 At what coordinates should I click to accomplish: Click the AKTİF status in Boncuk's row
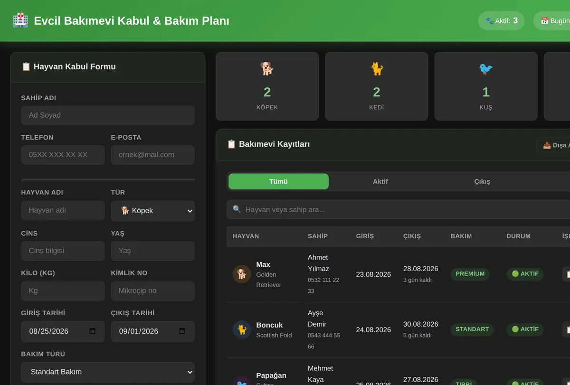[x=525, y=329]
